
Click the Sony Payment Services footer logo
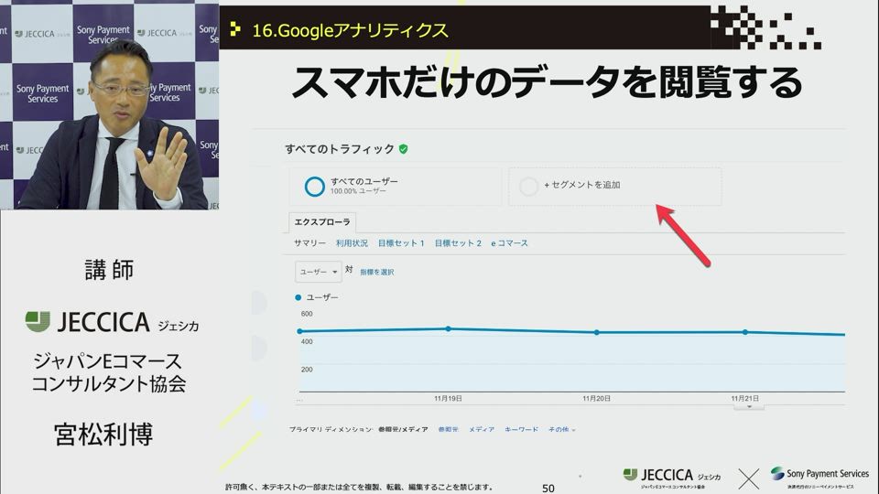coord(819,475)
